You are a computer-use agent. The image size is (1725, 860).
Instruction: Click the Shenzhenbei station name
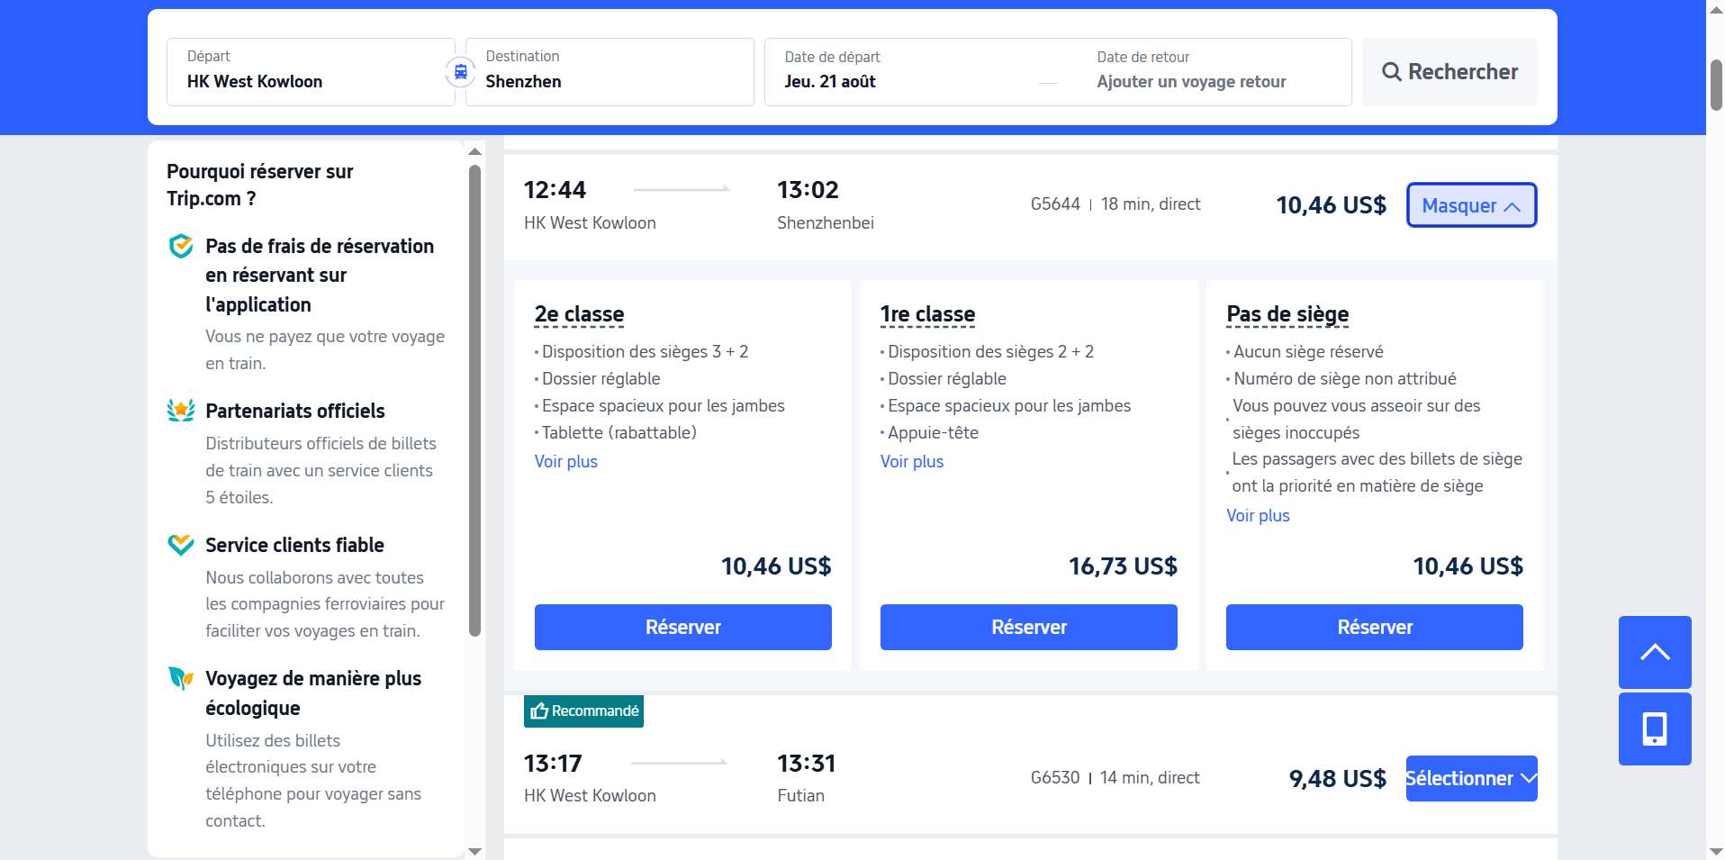(x=826, y=222)
